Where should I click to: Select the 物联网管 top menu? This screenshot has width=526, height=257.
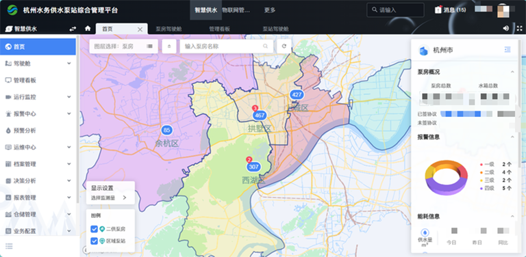[236, 10]
